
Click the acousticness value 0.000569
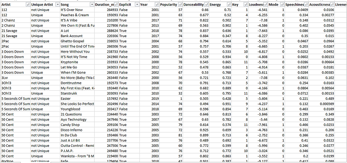click(322, 104)
